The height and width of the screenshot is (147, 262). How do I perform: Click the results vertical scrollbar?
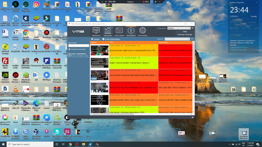(193, 52)
